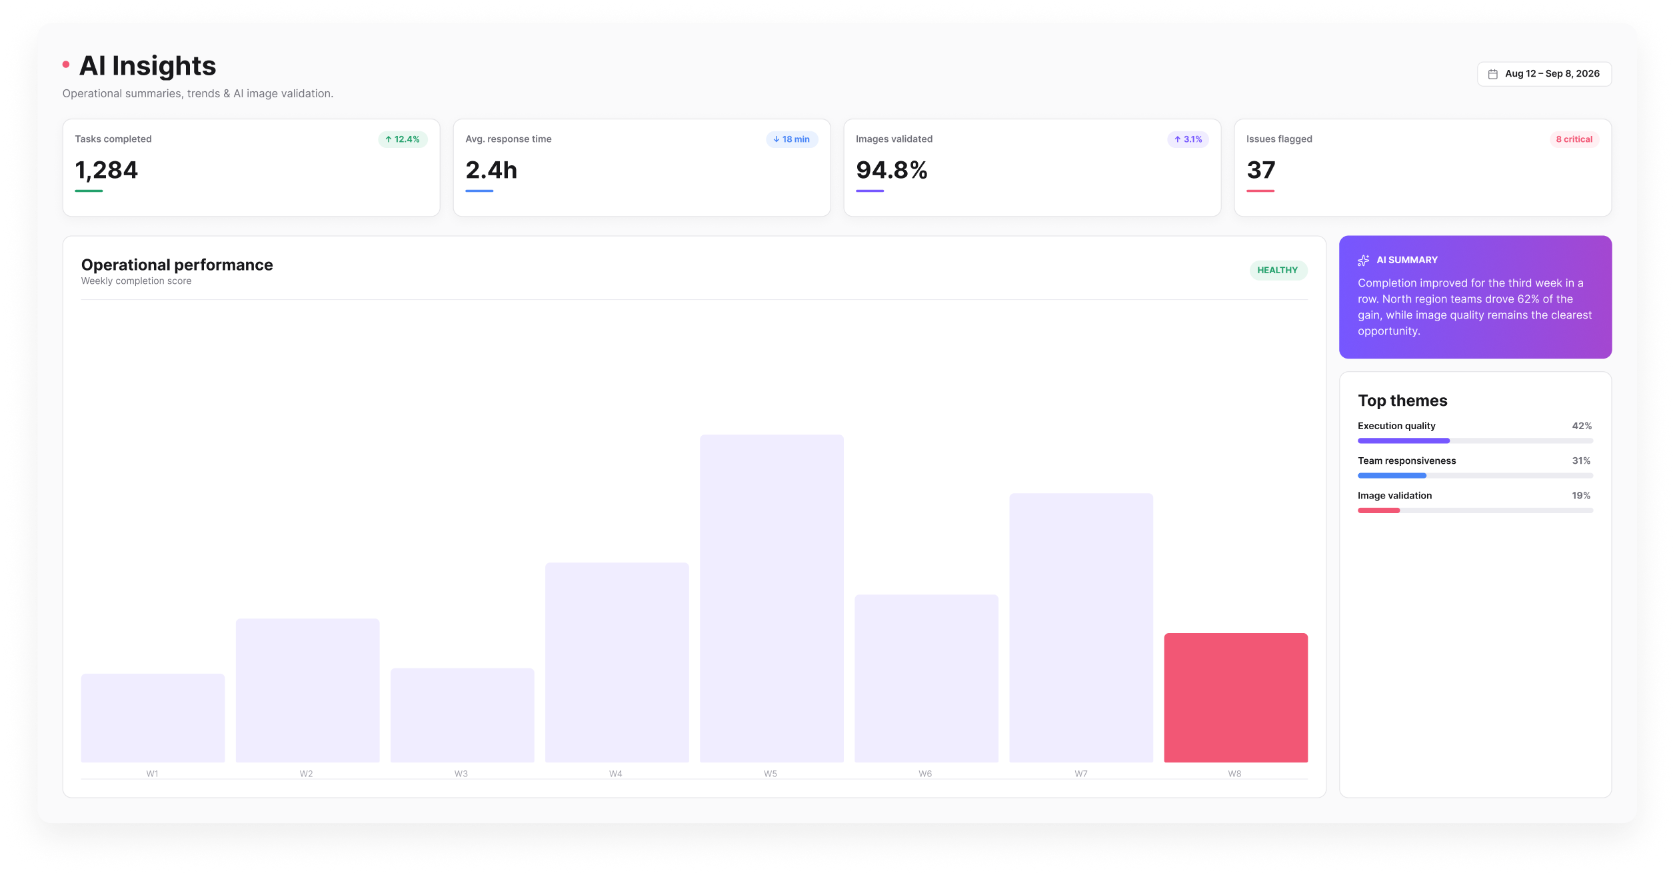Click the red dot beside AI Insights
The image size is (1675, 875).
(x=66, y=65)
